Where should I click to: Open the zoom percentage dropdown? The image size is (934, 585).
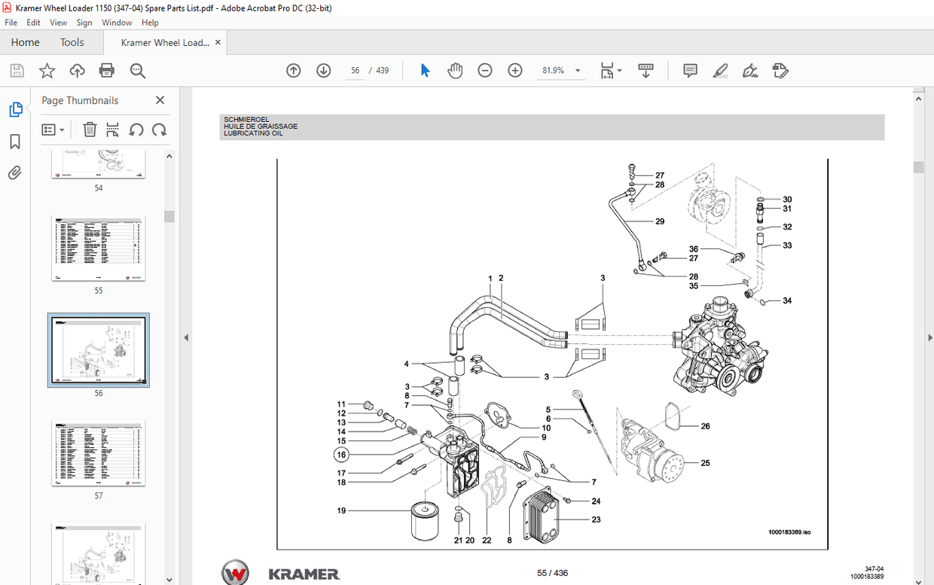[578, 70]
